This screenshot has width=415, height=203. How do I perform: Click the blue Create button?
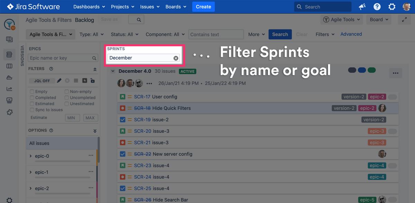pos(203,7)
